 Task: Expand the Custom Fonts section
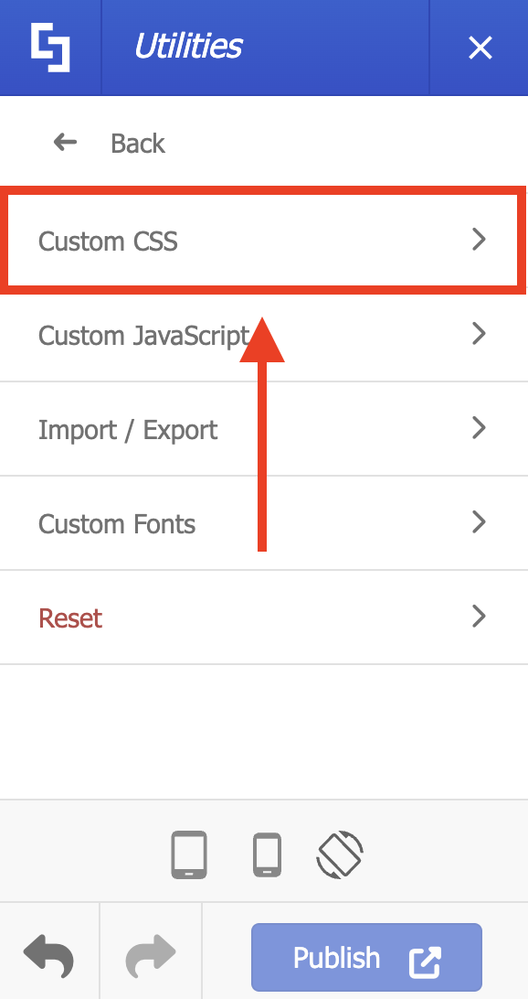click(x=478, y=522)
